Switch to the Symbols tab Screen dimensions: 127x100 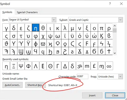[x=7, y=12]
